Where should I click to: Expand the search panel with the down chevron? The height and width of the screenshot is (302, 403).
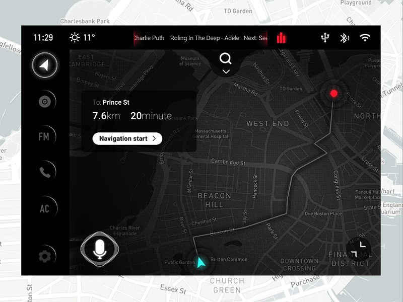225,71
